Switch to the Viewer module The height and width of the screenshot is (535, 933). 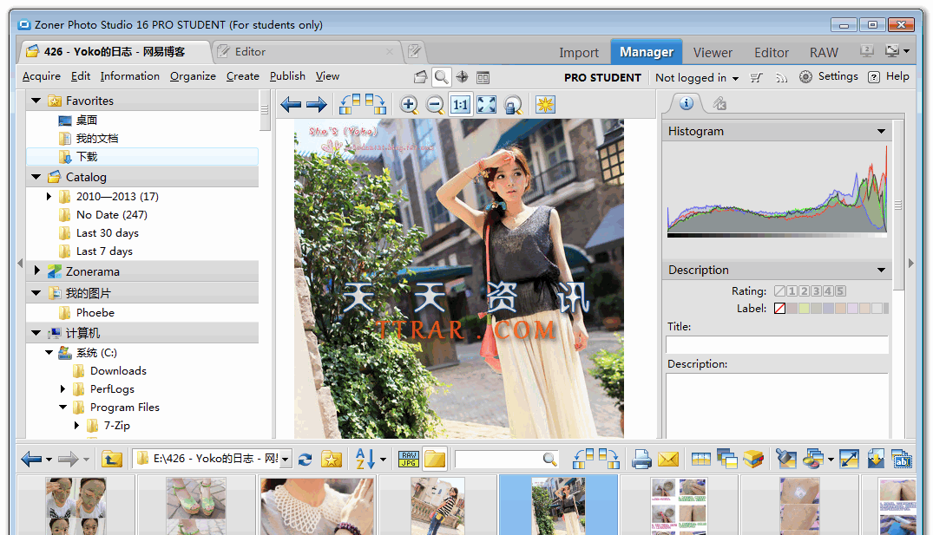pos(713,53)
